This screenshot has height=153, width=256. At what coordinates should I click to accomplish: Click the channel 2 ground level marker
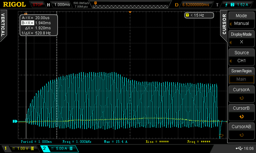pyautogui.click(x=15, y=121)
